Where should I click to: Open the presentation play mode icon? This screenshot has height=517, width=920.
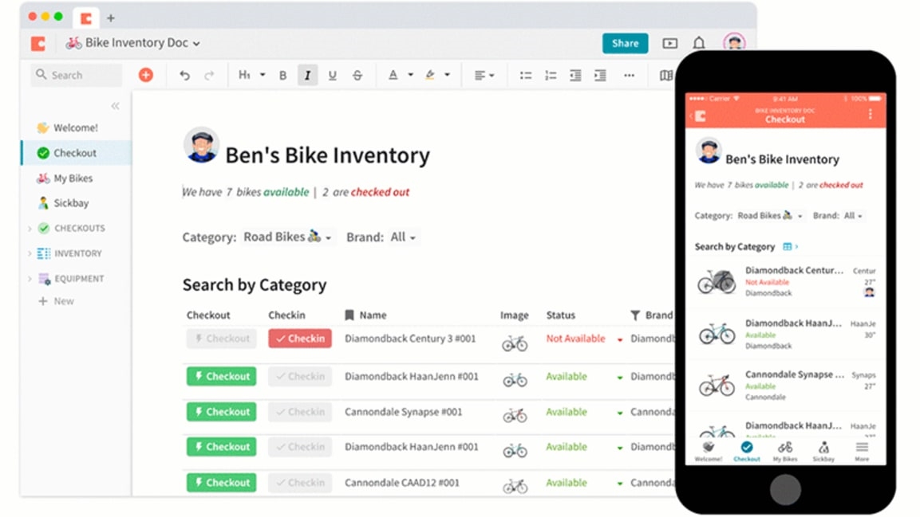pyautogui.click(x=670, y=43)
